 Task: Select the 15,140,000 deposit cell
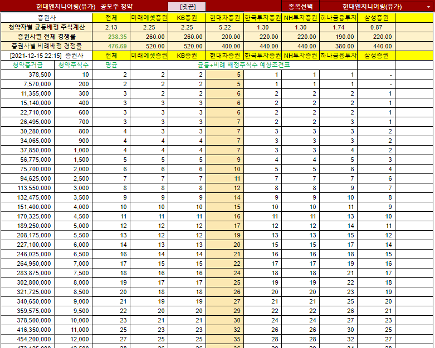[x=28, y=103]
